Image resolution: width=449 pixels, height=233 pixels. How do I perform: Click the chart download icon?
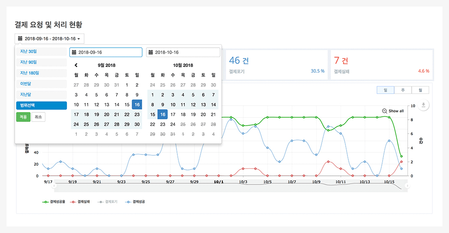pos(423,105)
